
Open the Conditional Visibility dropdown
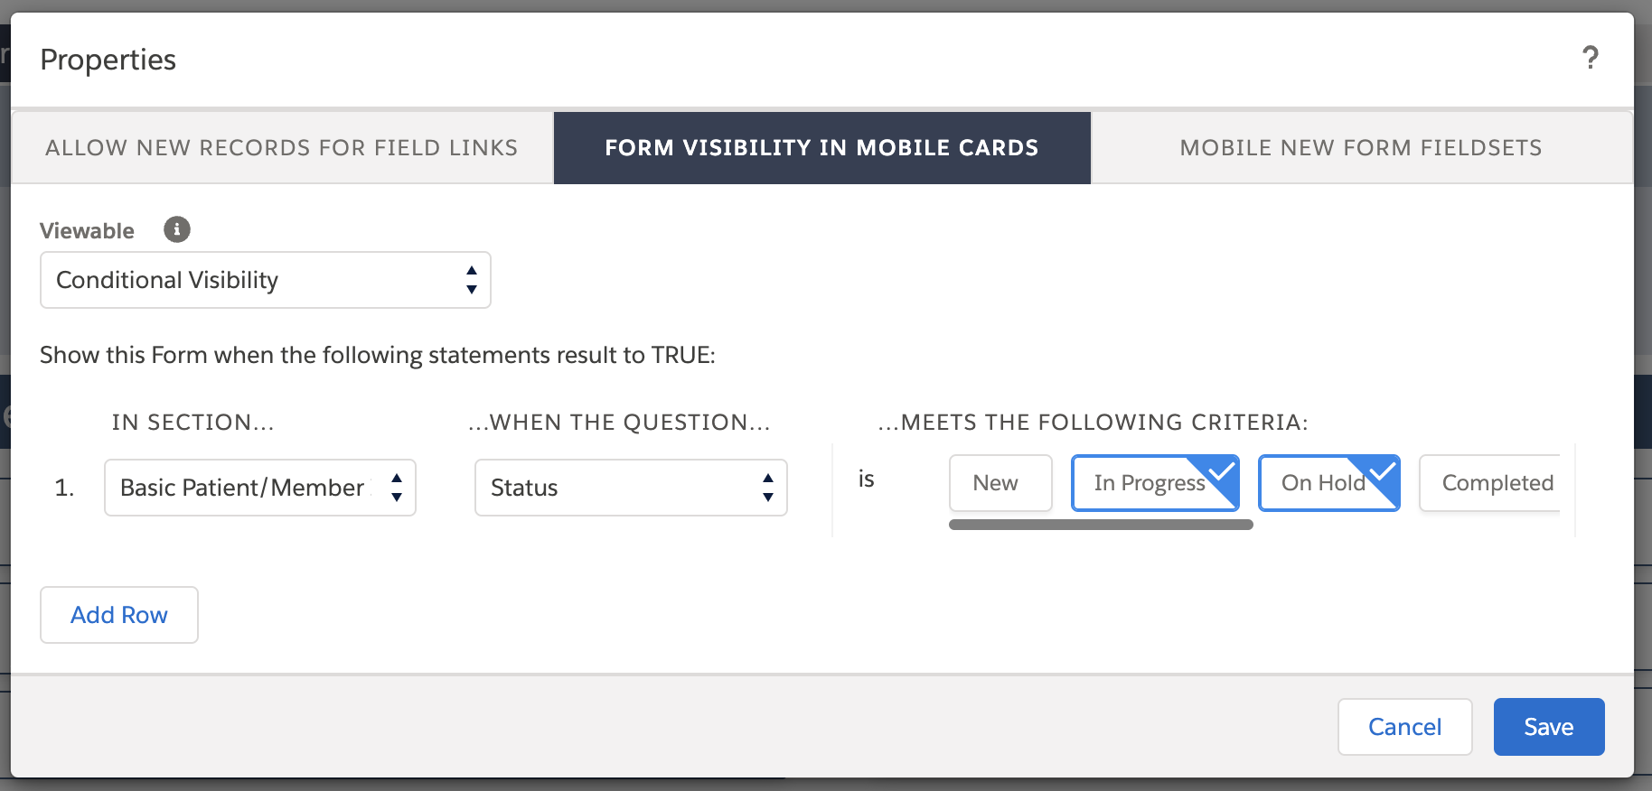click(266, 280)
